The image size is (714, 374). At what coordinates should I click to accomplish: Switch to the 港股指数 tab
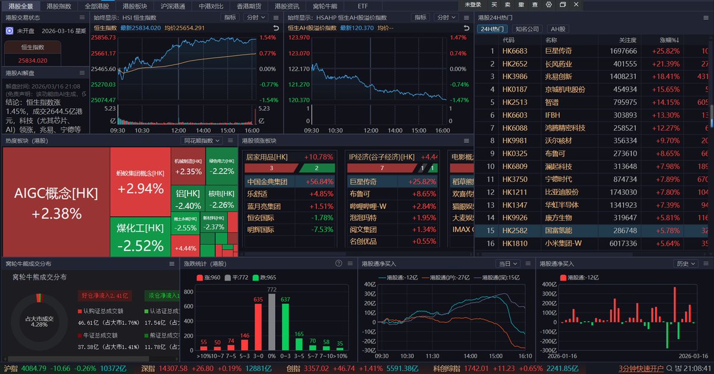pyautogui.click(x=59, y=6)
